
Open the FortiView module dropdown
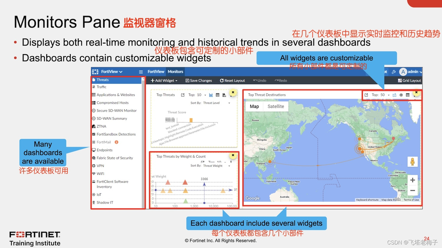tap(112, 72)
